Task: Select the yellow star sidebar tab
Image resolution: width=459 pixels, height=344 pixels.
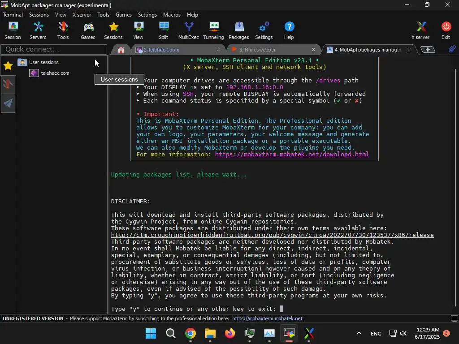Action: click(x=8, y=65)
